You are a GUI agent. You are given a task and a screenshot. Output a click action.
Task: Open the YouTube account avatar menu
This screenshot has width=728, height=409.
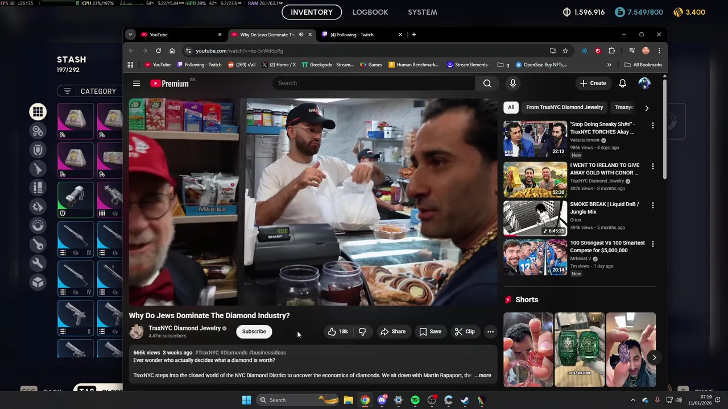click(644, 83)
